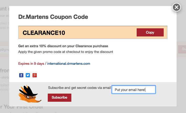Click the red Copy button
This screenshot has width=186, height=113.
click(150, 33)
